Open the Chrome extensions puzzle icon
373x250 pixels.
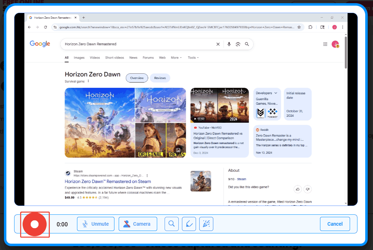coord(310,27)
